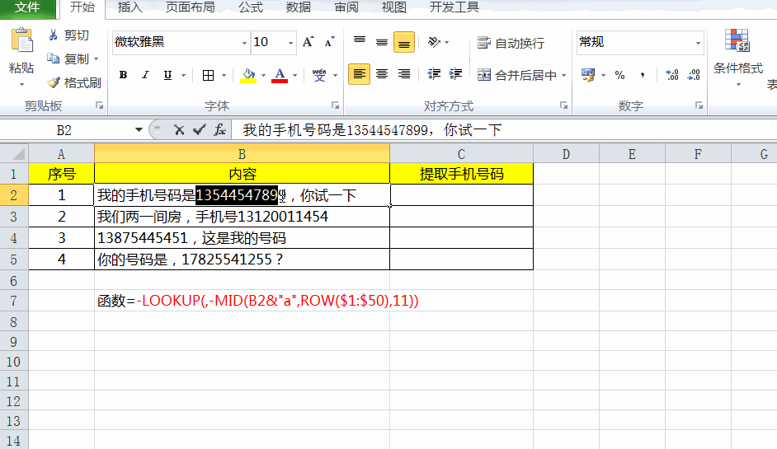Select column C header
Viewport: 777px width, 449px height.
[x=461, y=154]
